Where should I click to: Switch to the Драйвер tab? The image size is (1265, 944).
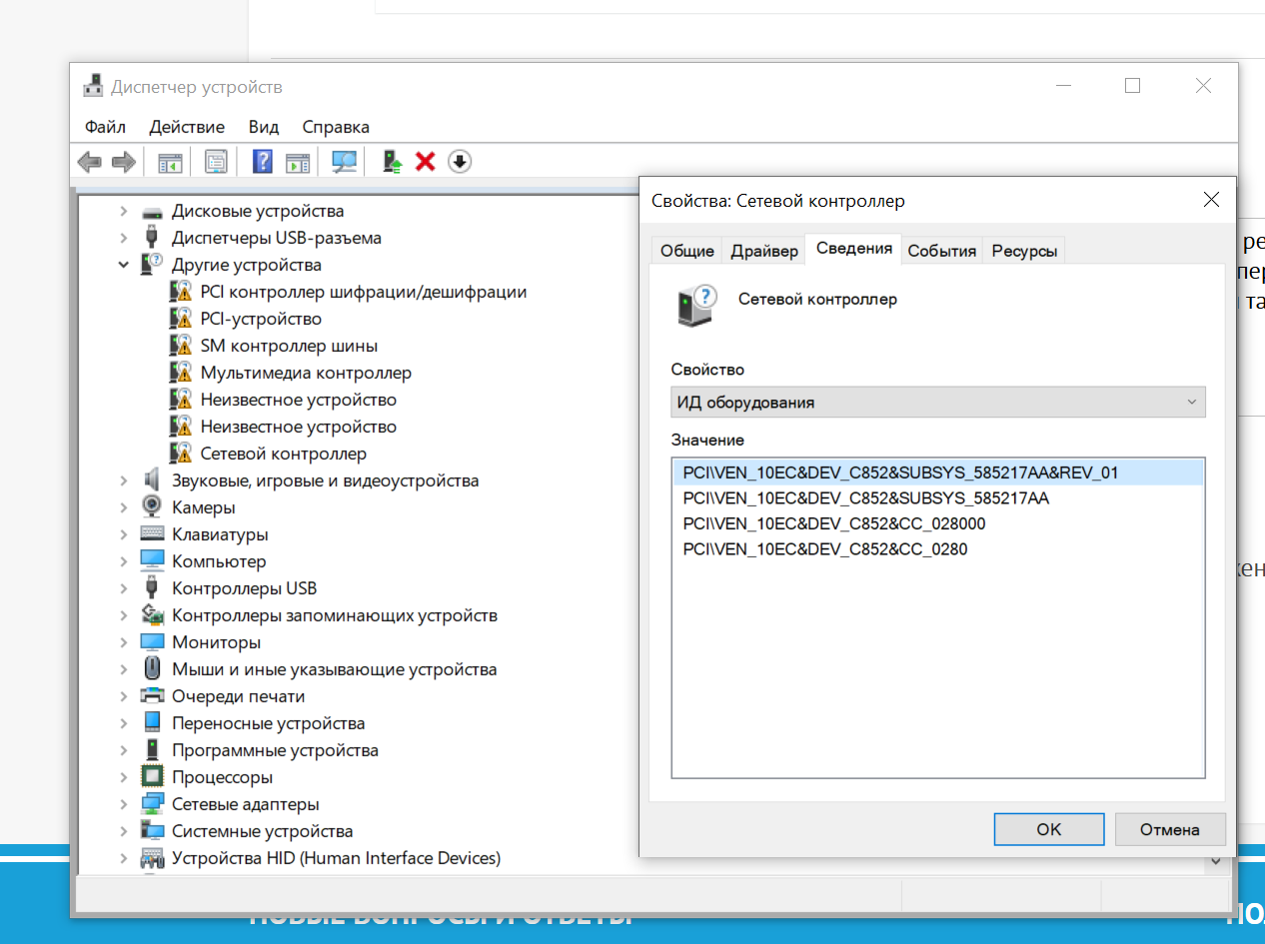764,251
